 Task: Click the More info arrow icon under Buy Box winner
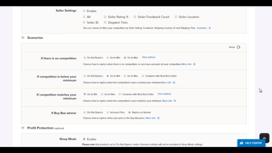click(158, 118)
